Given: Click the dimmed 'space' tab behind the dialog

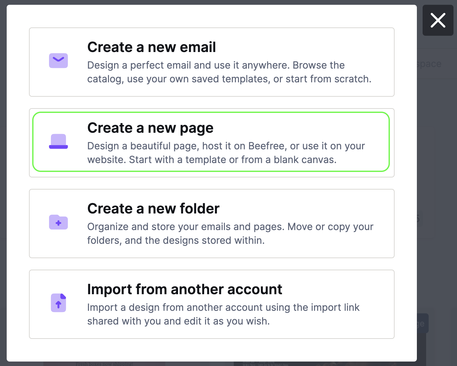Looking at the screenshot, I should pyautogui.click(x=429, y=64).
